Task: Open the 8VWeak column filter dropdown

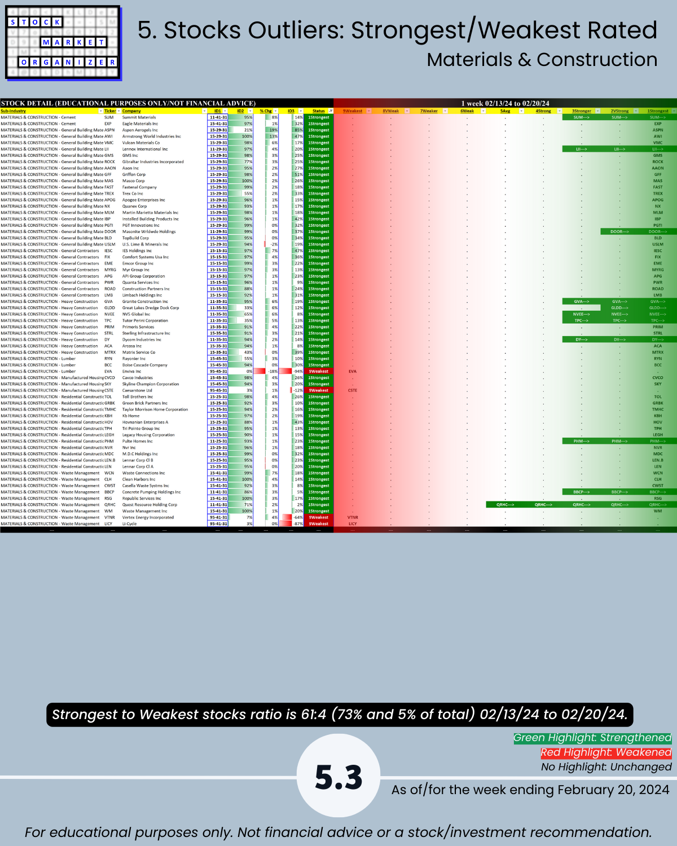Action: pos(407,111)
